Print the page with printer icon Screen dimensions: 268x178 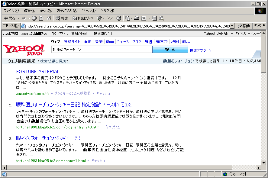[136, 18]
